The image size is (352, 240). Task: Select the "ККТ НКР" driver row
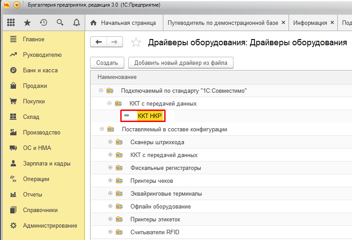point(150,116)
